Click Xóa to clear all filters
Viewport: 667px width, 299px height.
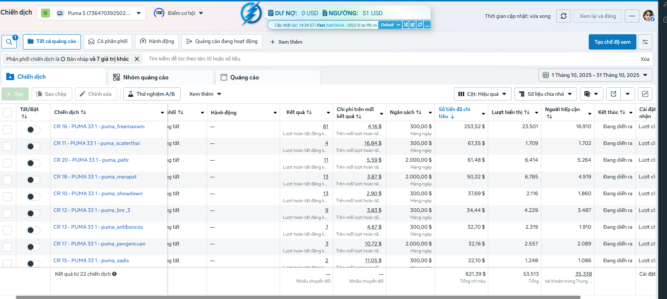(645, 59)
